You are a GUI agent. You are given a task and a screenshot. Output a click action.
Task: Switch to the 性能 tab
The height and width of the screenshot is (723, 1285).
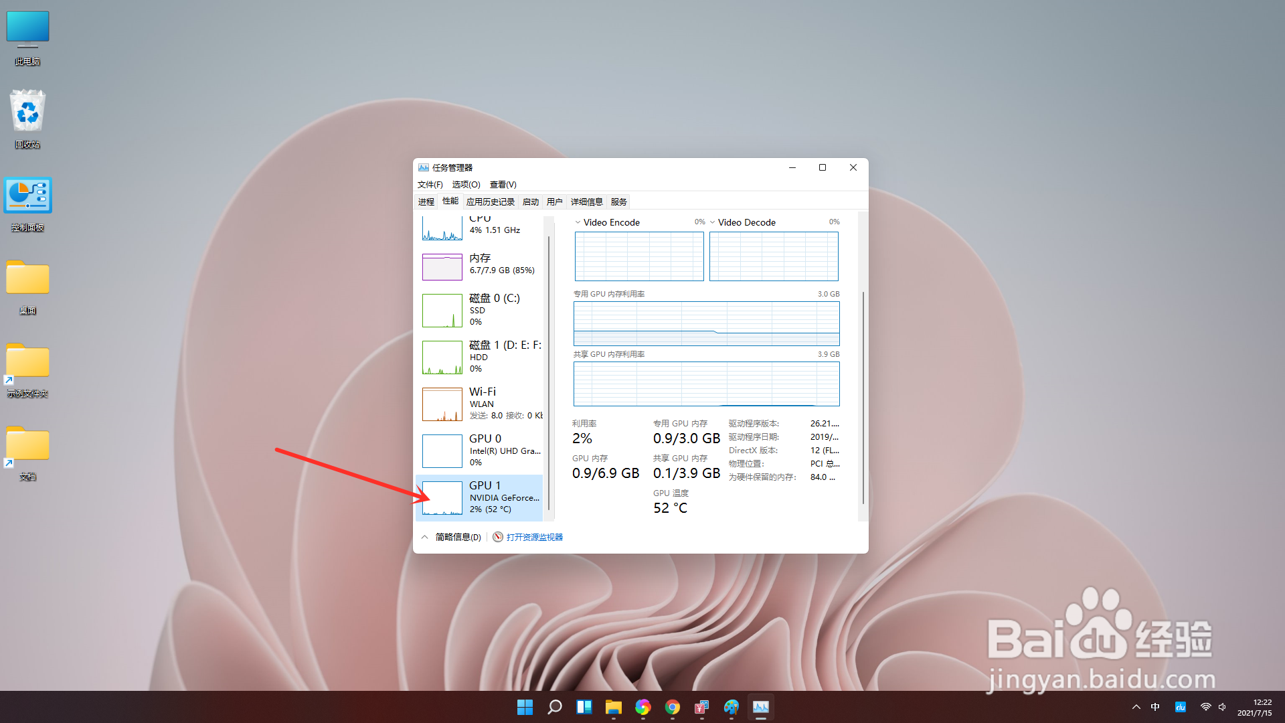tap(450, 202)
